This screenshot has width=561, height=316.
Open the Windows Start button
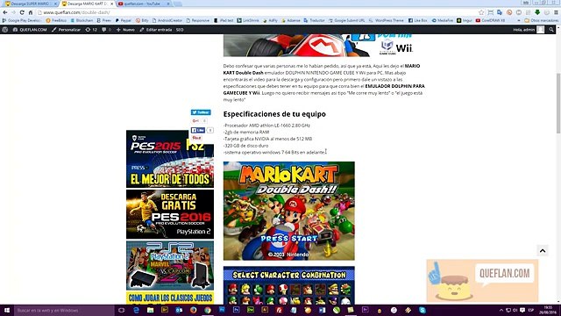(x=7, y=310)
